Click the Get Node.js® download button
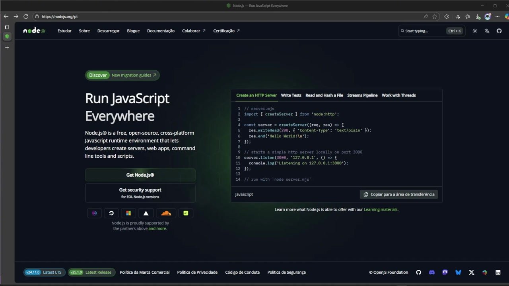Screen dimensions: 509x286 [140, 175]
